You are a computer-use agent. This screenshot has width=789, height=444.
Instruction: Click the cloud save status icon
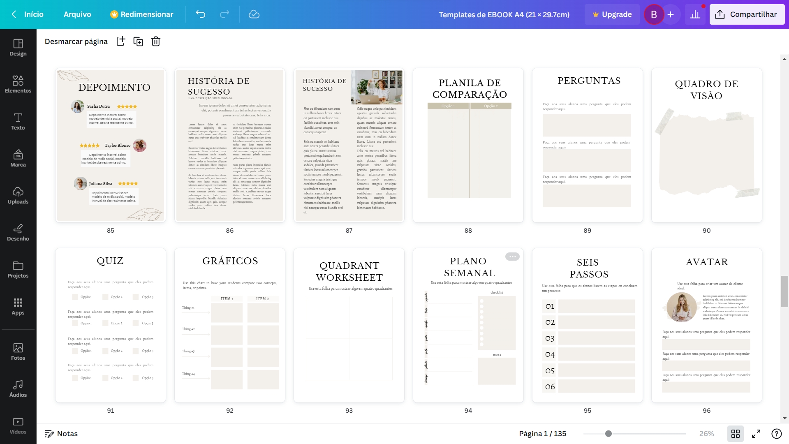254,14
